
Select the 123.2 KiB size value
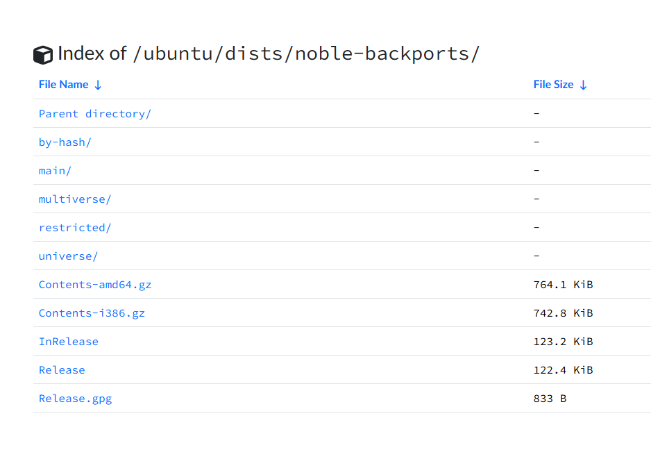pyautogui.click(x=563, y=342)
